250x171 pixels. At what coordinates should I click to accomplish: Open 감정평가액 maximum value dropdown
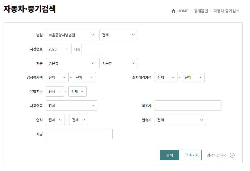(x=85, y=77)
